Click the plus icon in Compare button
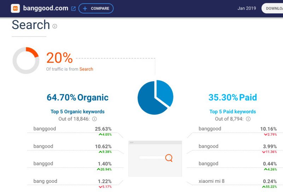The image size is (283, 192). [x=85, y=8]
